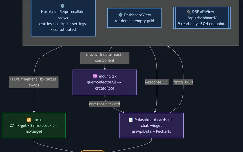Image resolution: width=243 pixels, height=152 pixels.
Task: Click the 'fetch JSON' edge label
Action: click(183, 82)
